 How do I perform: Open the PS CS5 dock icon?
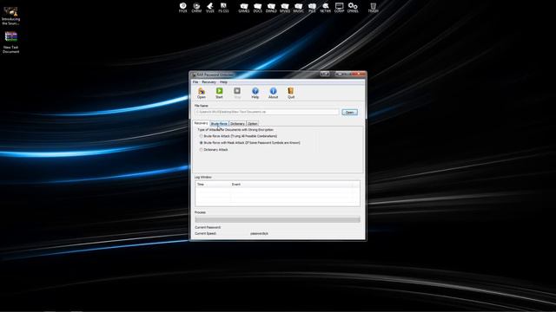click(223, 8)
